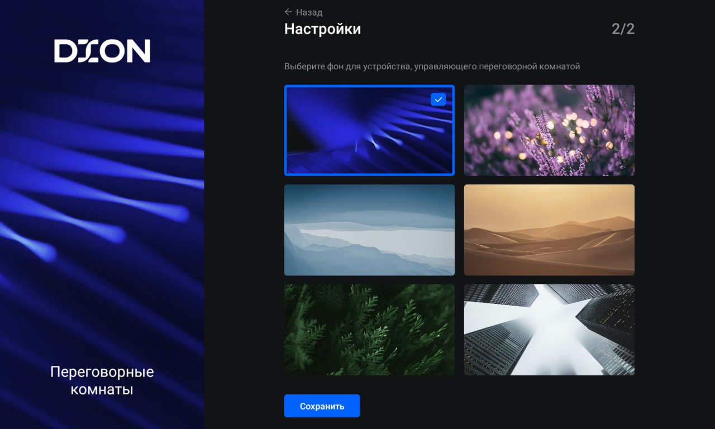Click the blue checkmark on selected background
Image resolution: width=715 pixels, height=429 pixels.
(438, 99)
